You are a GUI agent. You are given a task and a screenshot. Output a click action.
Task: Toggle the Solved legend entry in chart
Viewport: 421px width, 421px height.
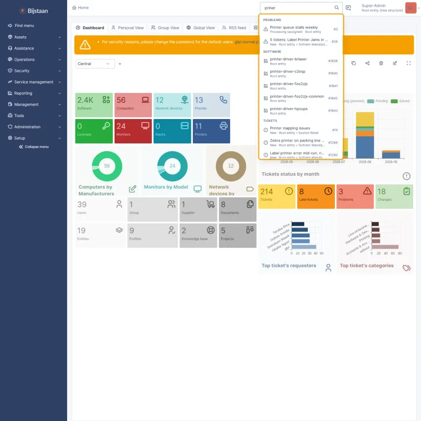click(400, 101)
